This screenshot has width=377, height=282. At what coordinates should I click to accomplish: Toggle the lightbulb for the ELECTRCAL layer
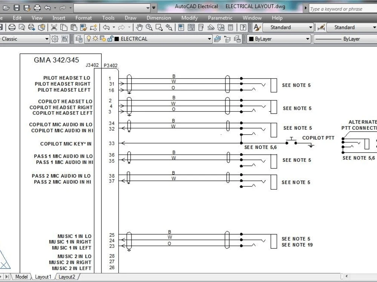pos(89,39)
